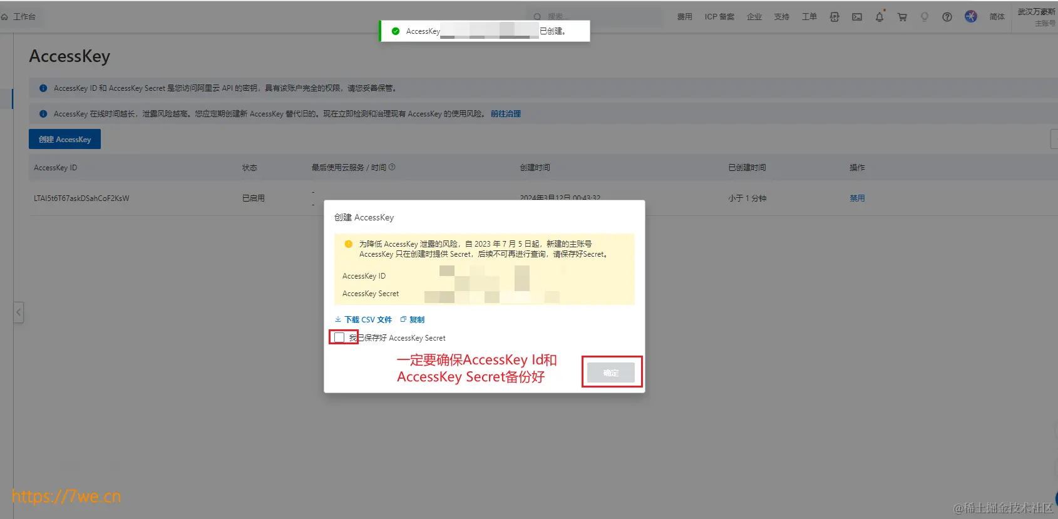1058x519 pixels.
Task: Open the 工作台 home icon
Action: (x=4, y=17)
